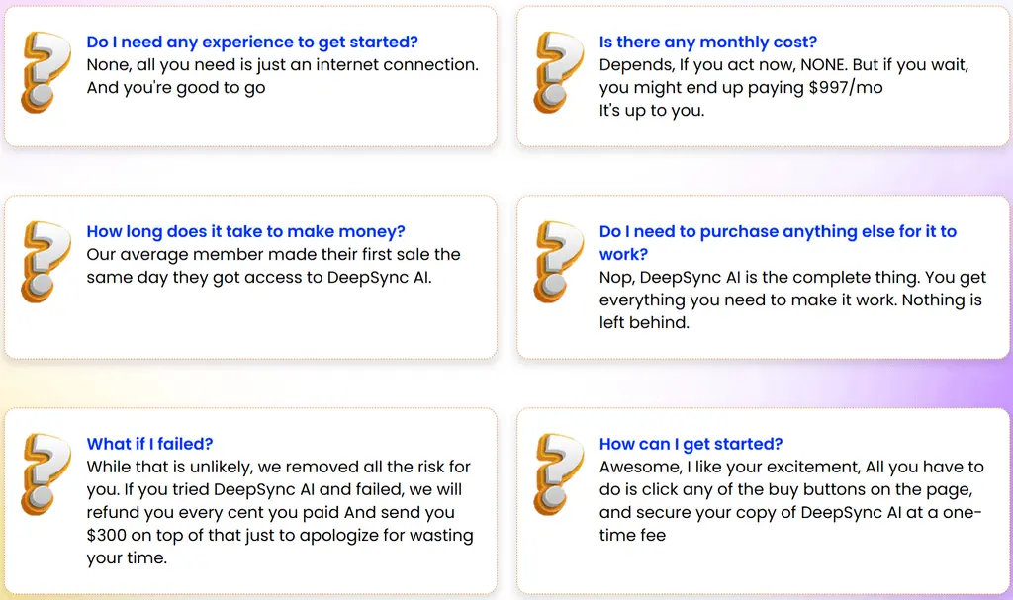Click the refund answer mentioning $300
Viewport: 1013px width, 600px height.
pos(280,512)
